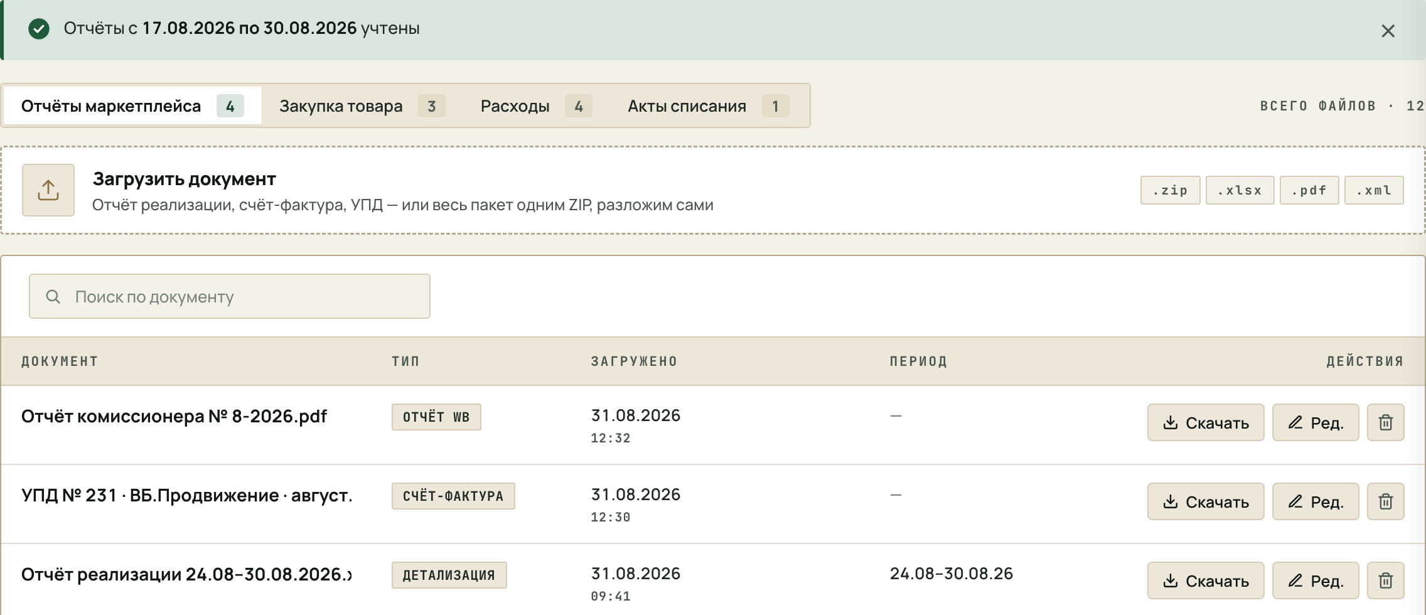Click the Загружено column header

click(x=634, y=361)
